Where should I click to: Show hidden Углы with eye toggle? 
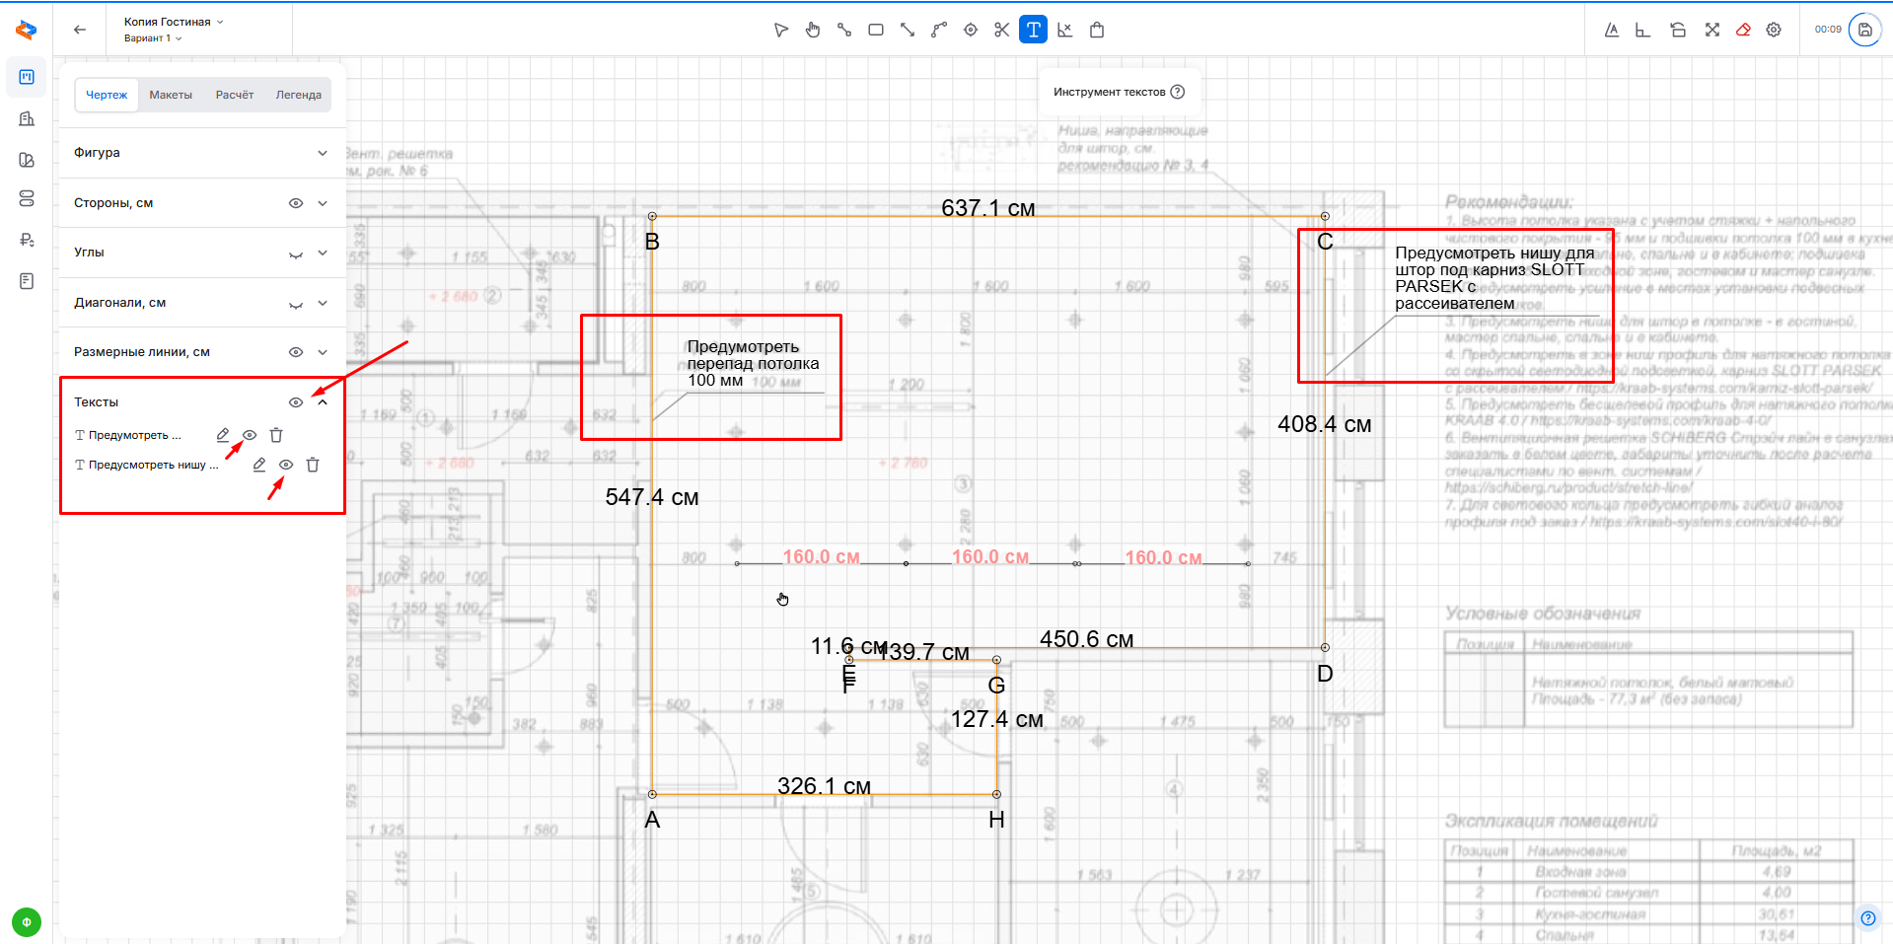295,254
